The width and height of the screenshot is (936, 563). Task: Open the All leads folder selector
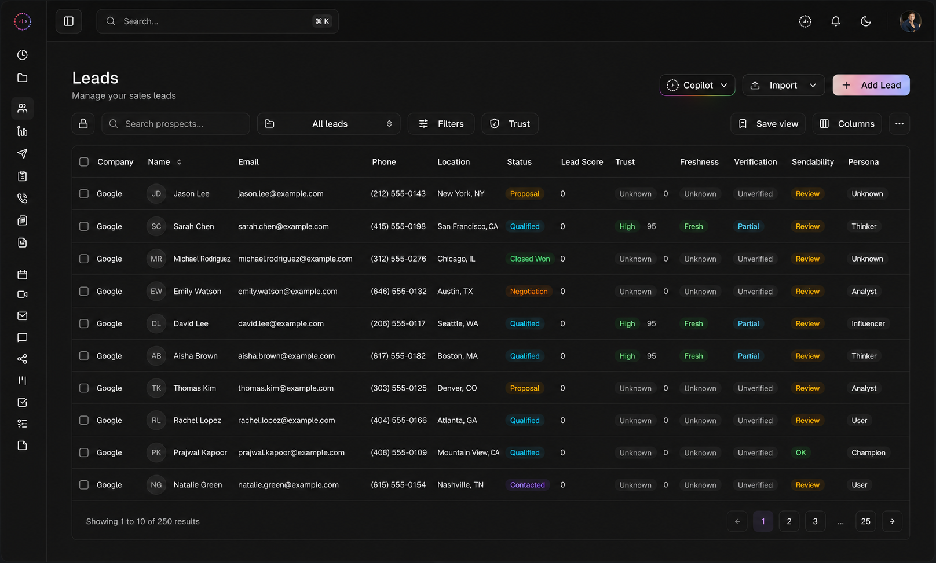tap(328, 124)
